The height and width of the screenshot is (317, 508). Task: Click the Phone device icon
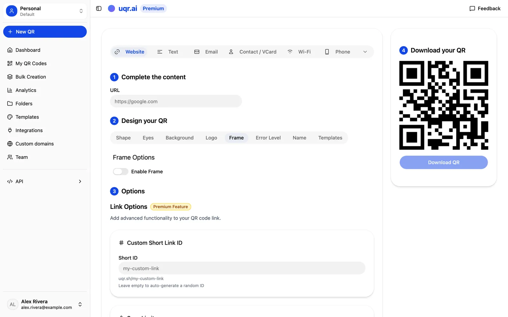tap(327, 52)
